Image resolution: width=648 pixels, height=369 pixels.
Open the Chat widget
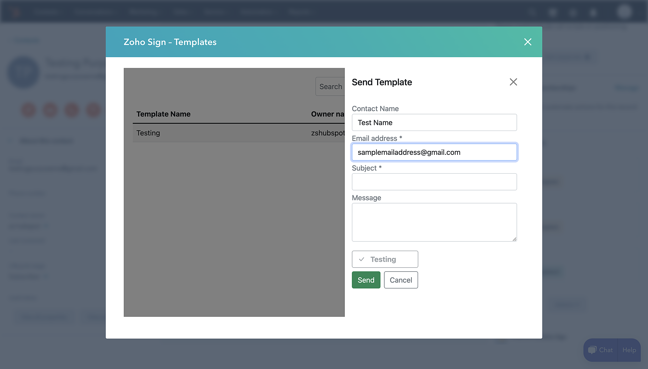[x=601, y=350]
